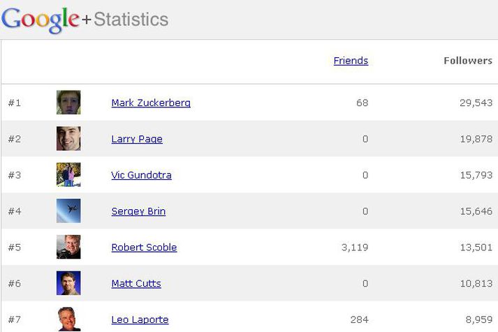Click Matt Cutts's avatar image
This screenshot has width=498, height=332.
click(68, 283)
